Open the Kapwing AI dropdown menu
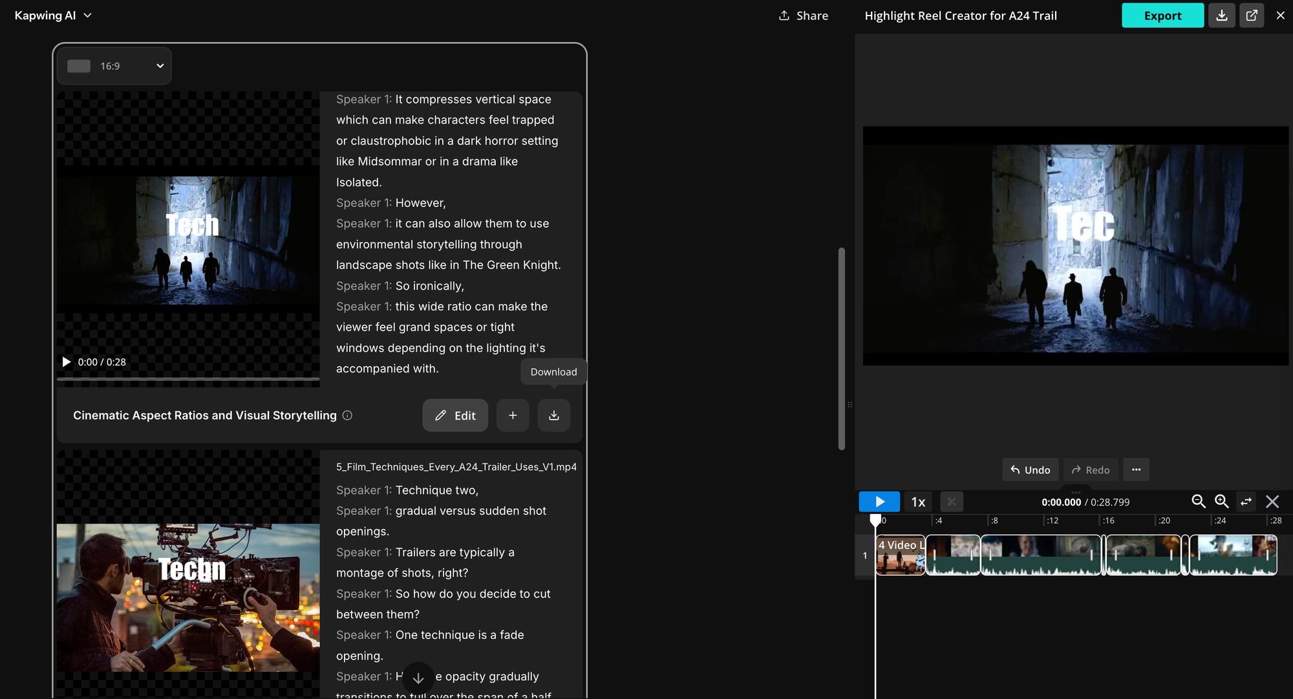 pos(53,16)
